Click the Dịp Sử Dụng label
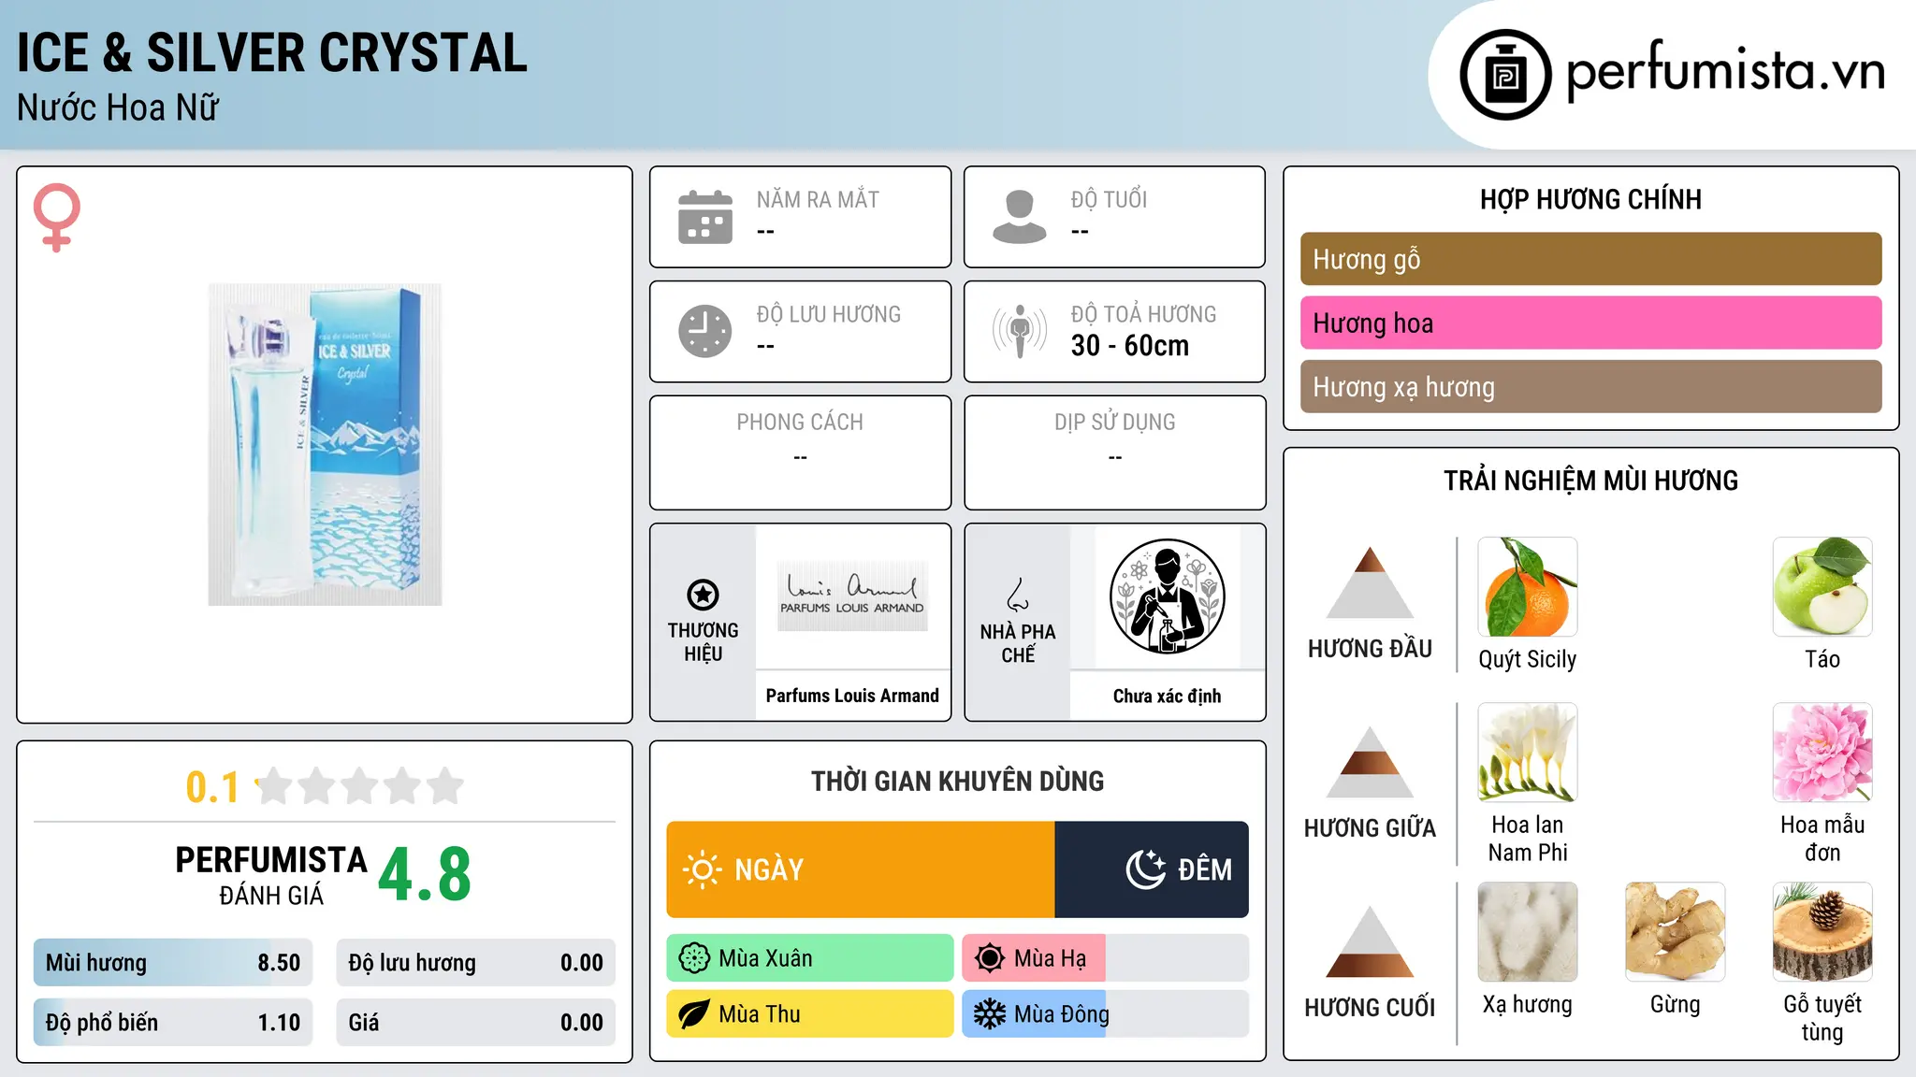 click(1114, 422)
